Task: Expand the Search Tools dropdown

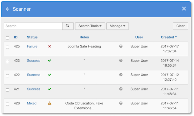Action: (x=90, y=26)
